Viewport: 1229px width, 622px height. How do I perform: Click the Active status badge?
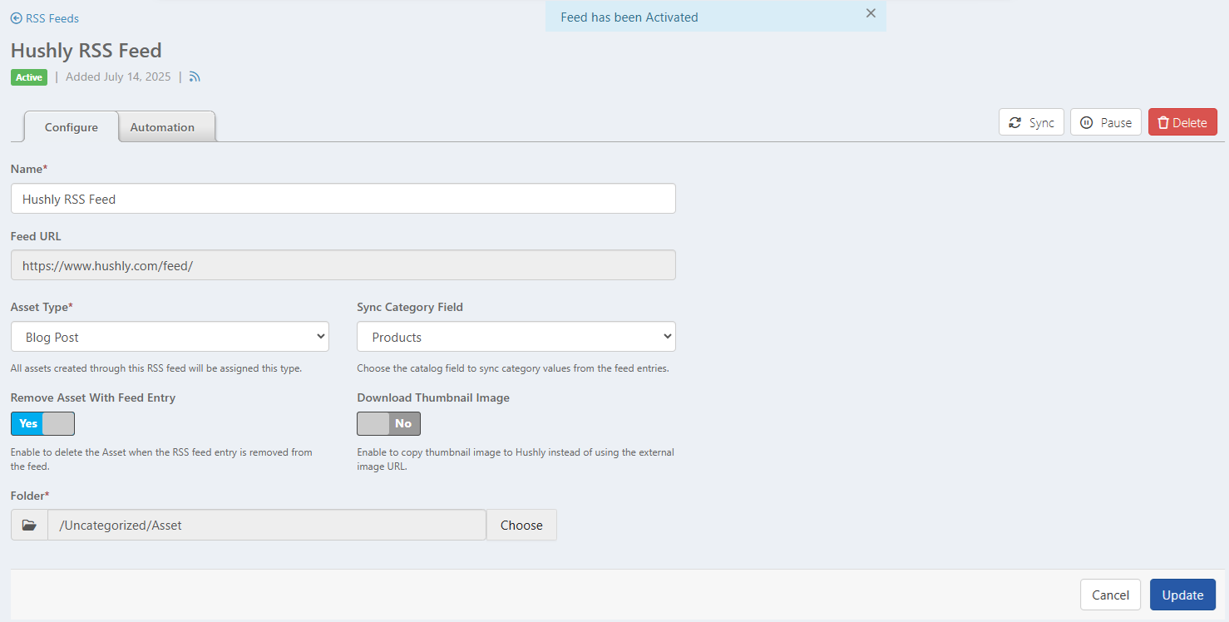[x=29, y=77]
